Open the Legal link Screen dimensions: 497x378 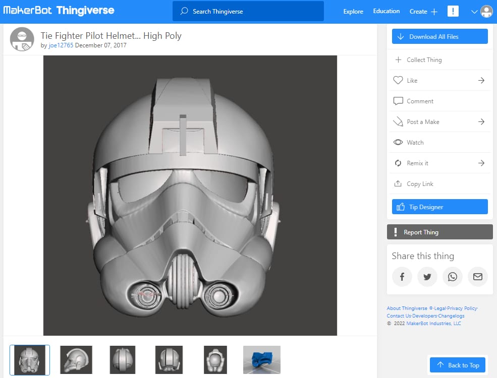pos(440,308)
